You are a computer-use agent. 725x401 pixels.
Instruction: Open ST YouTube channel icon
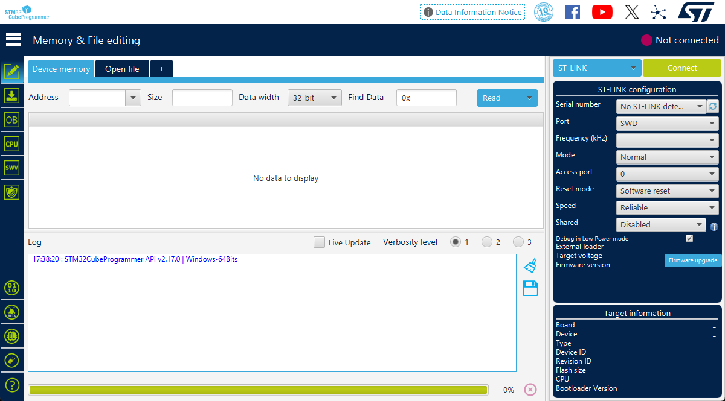click(x=602, y=12)
